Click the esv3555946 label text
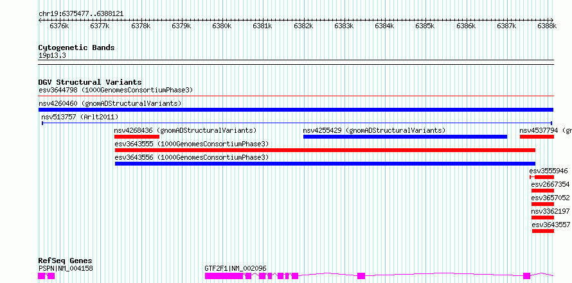The width and height of the screenshot is (572, 283). [548, 171]
